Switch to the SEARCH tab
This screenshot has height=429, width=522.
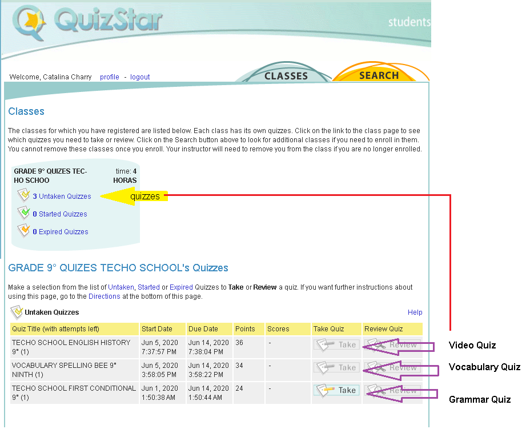379,75
